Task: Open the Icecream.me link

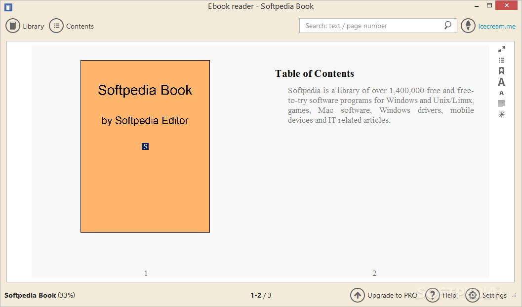Action: [497, 26]
